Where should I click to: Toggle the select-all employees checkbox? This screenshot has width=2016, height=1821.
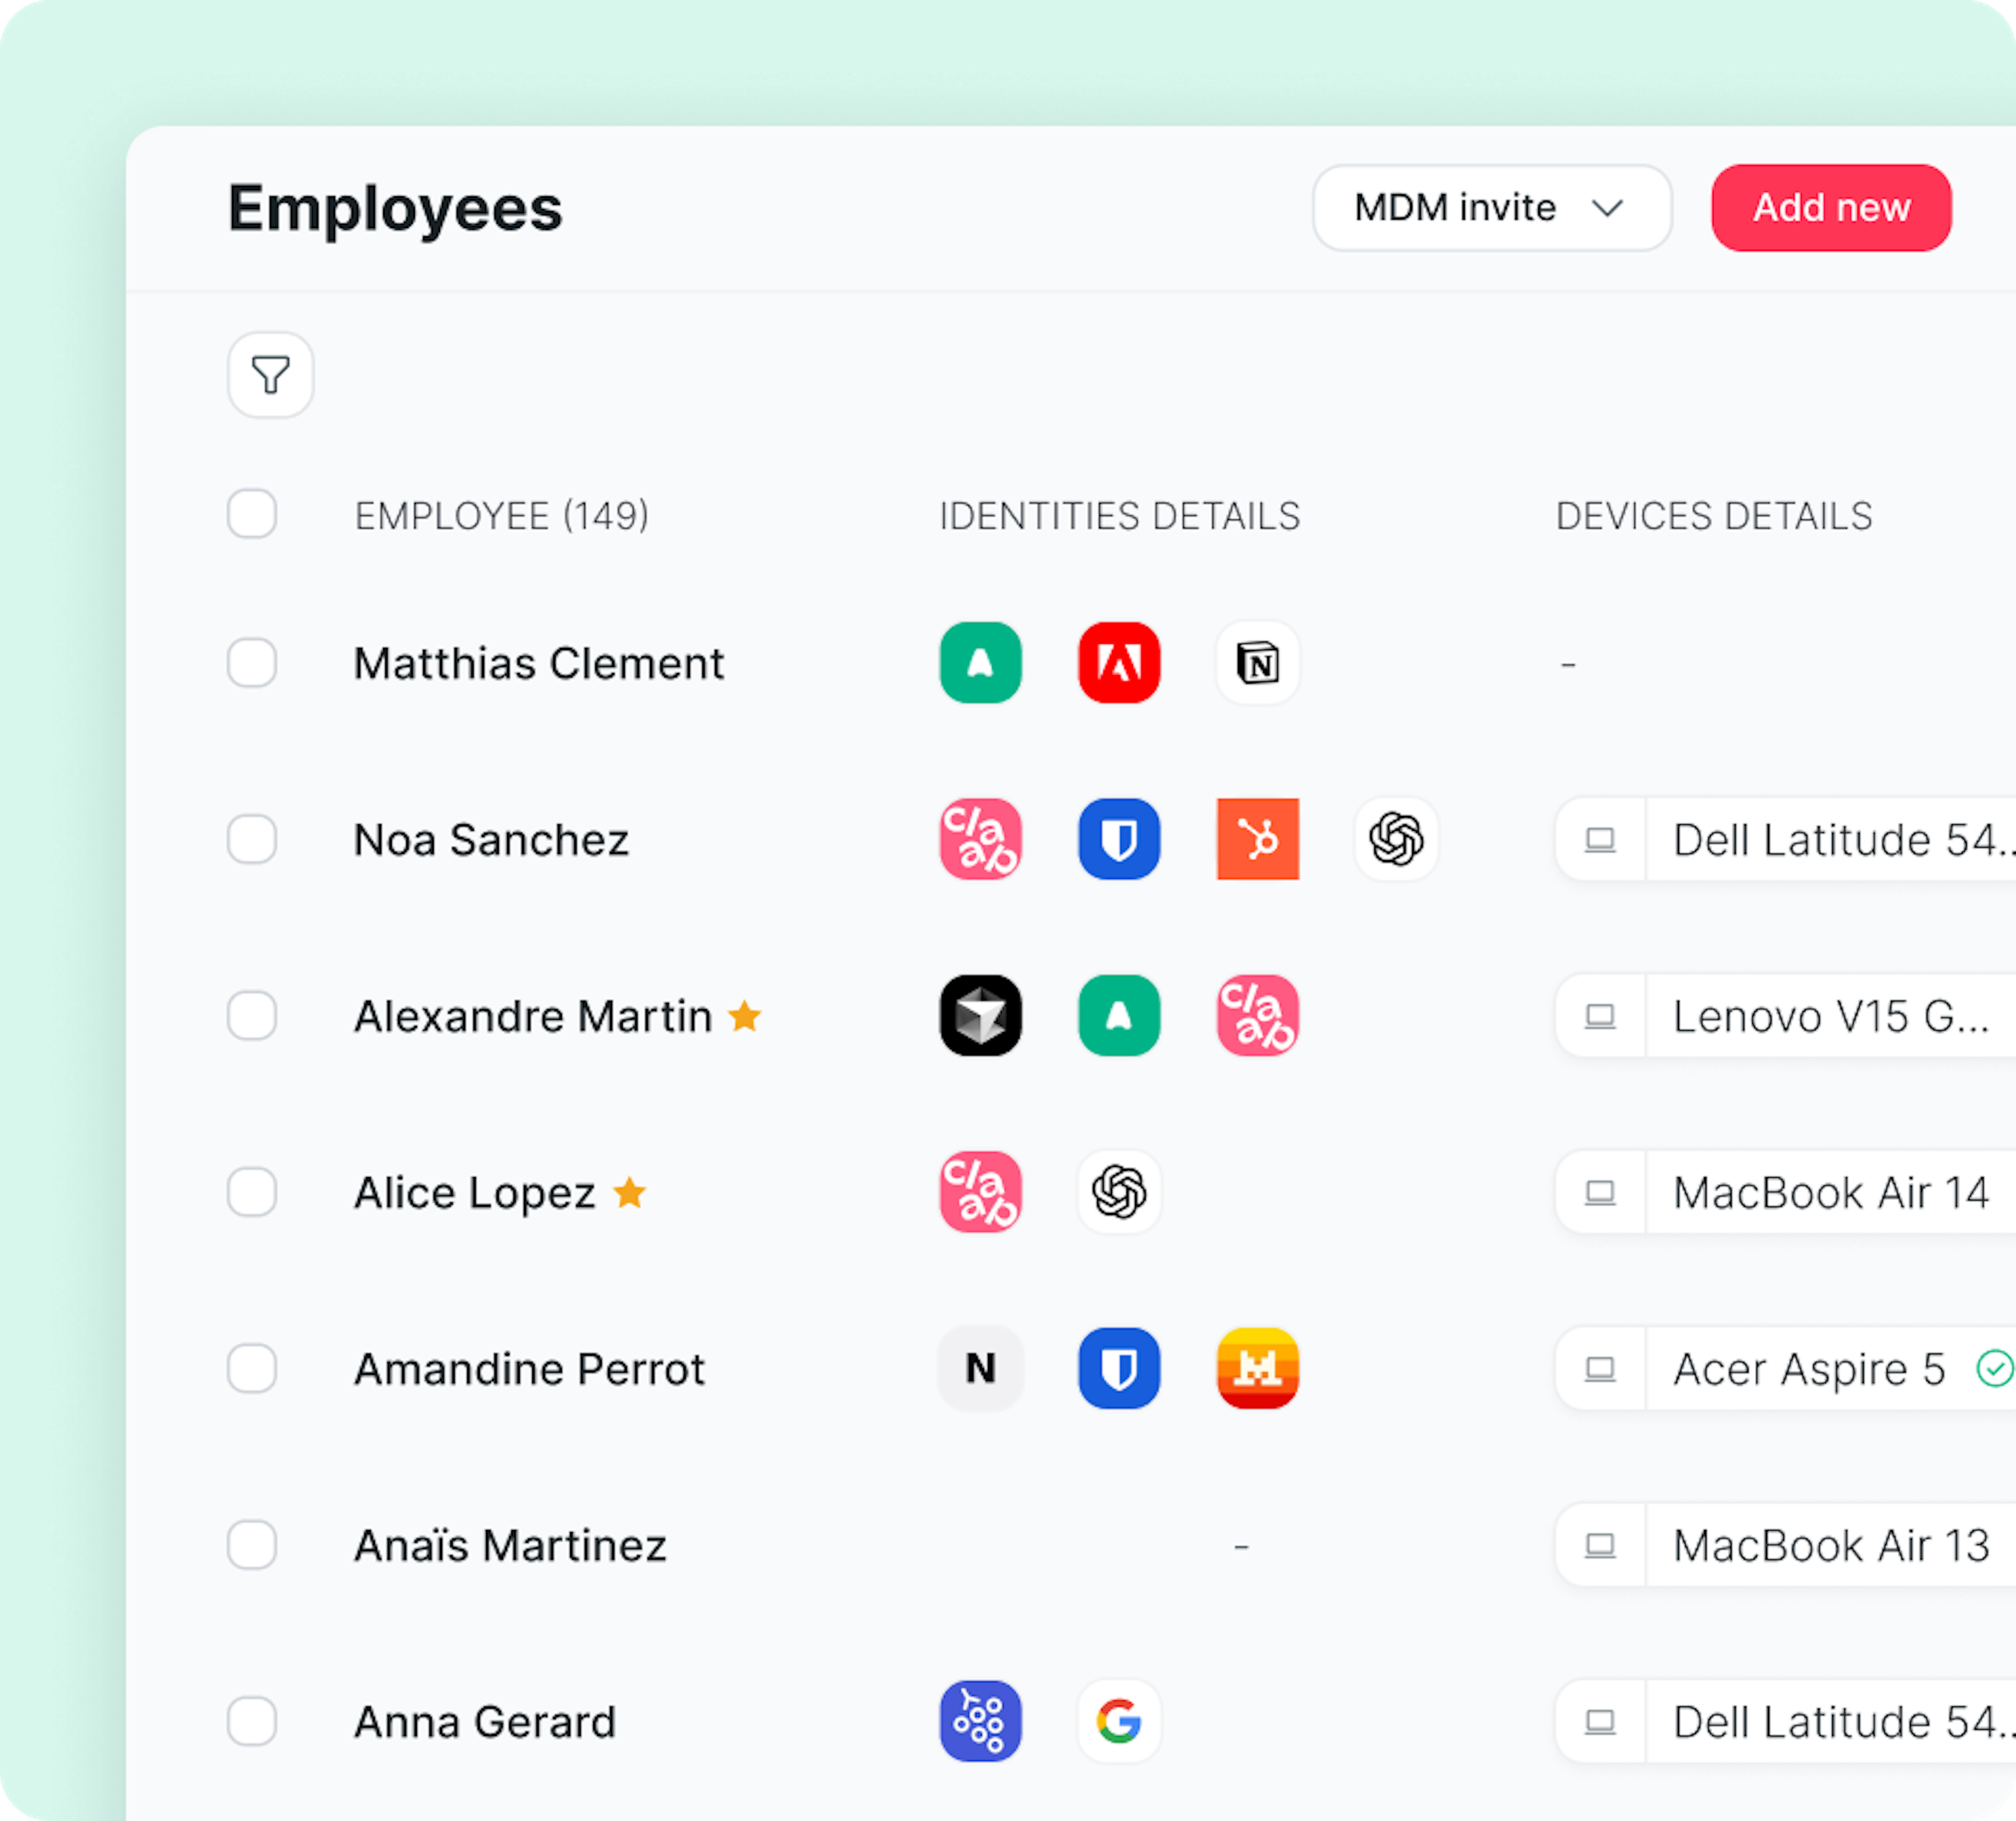pyautogui.click(x=252, y=514)
